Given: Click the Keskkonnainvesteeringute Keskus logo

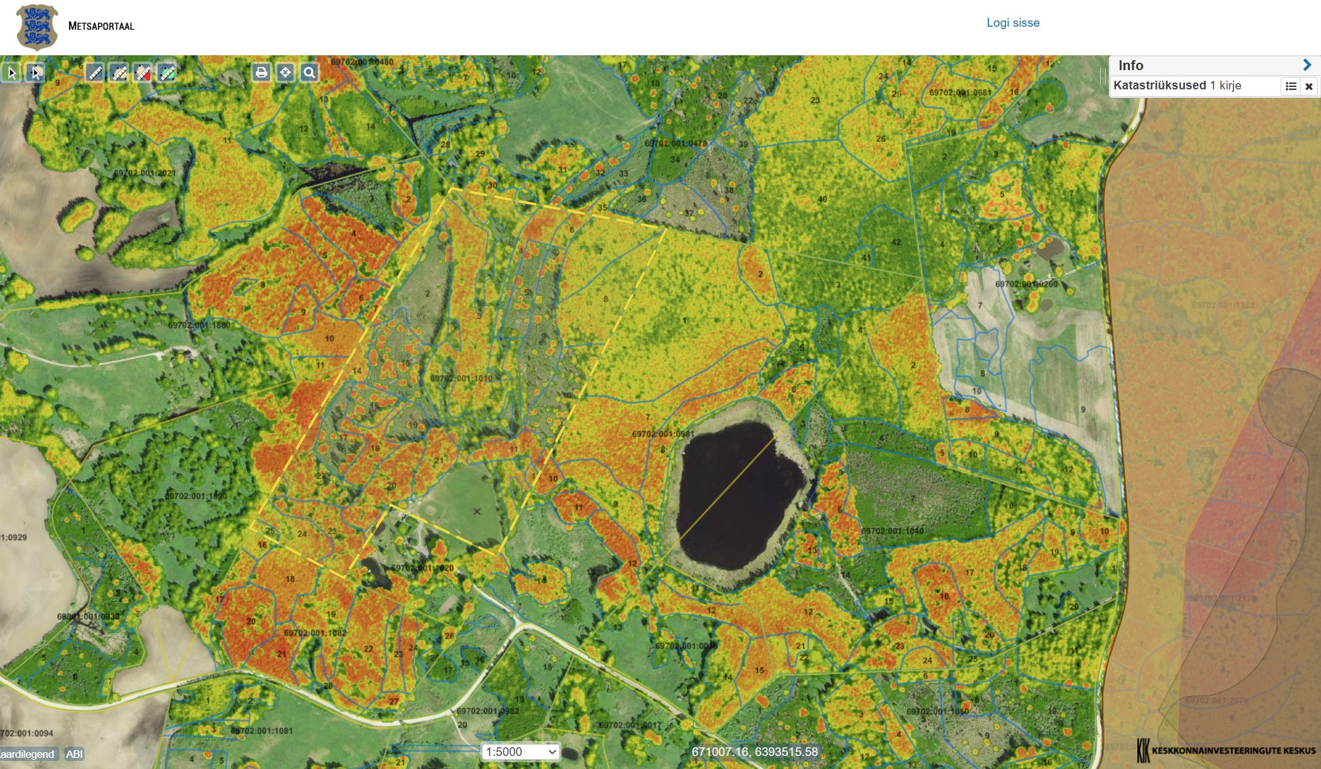Looking at the screenshot, I should [x=1226, y=750].
